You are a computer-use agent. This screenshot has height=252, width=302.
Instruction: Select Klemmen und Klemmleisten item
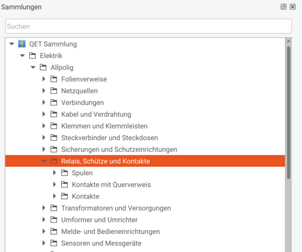[104, 126]
